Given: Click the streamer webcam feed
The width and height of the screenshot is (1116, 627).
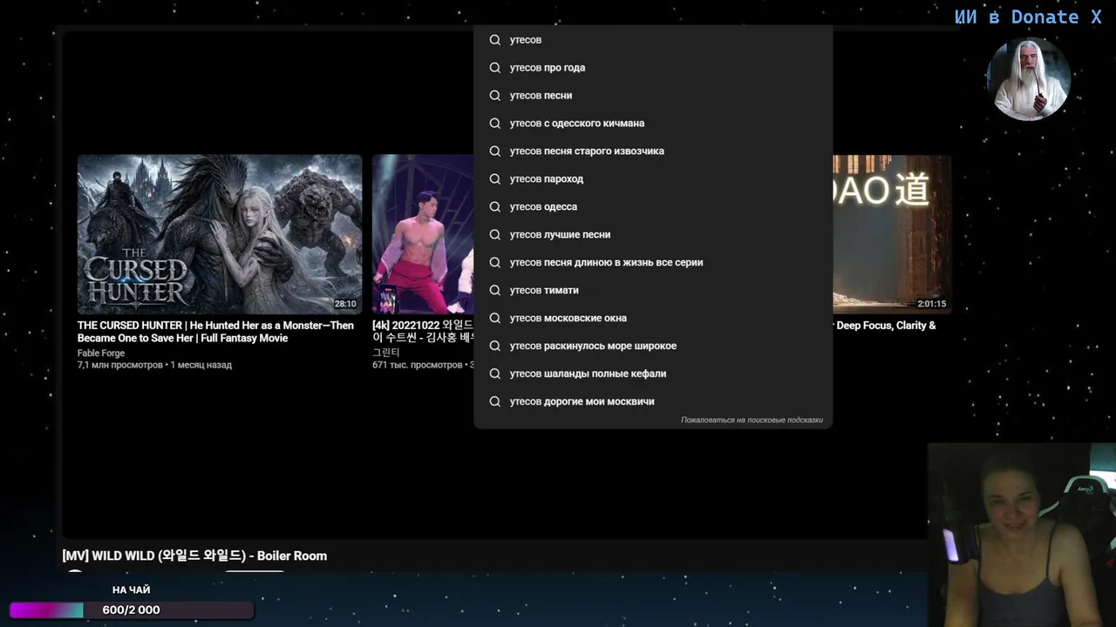Looking at the screenshot, I should point(1022,535).
